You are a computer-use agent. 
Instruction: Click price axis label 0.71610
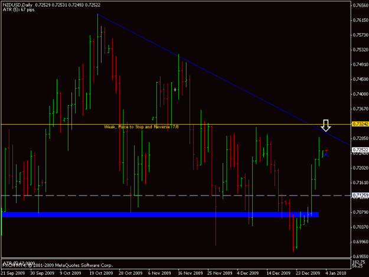(361, 183)
